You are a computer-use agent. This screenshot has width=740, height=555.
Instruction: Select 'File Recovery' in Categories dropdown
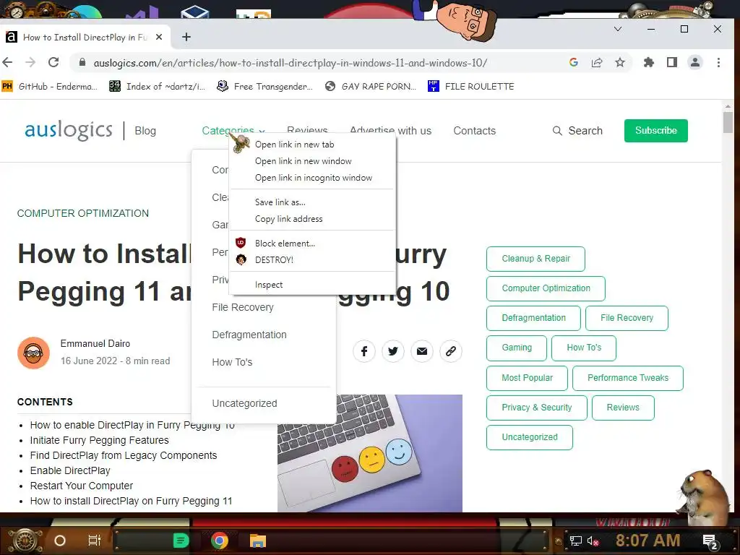[243, 307]
